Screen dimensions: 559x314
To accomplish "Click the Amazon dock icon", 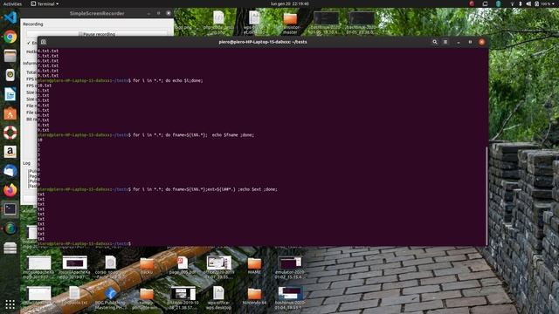I will (10, 152).
